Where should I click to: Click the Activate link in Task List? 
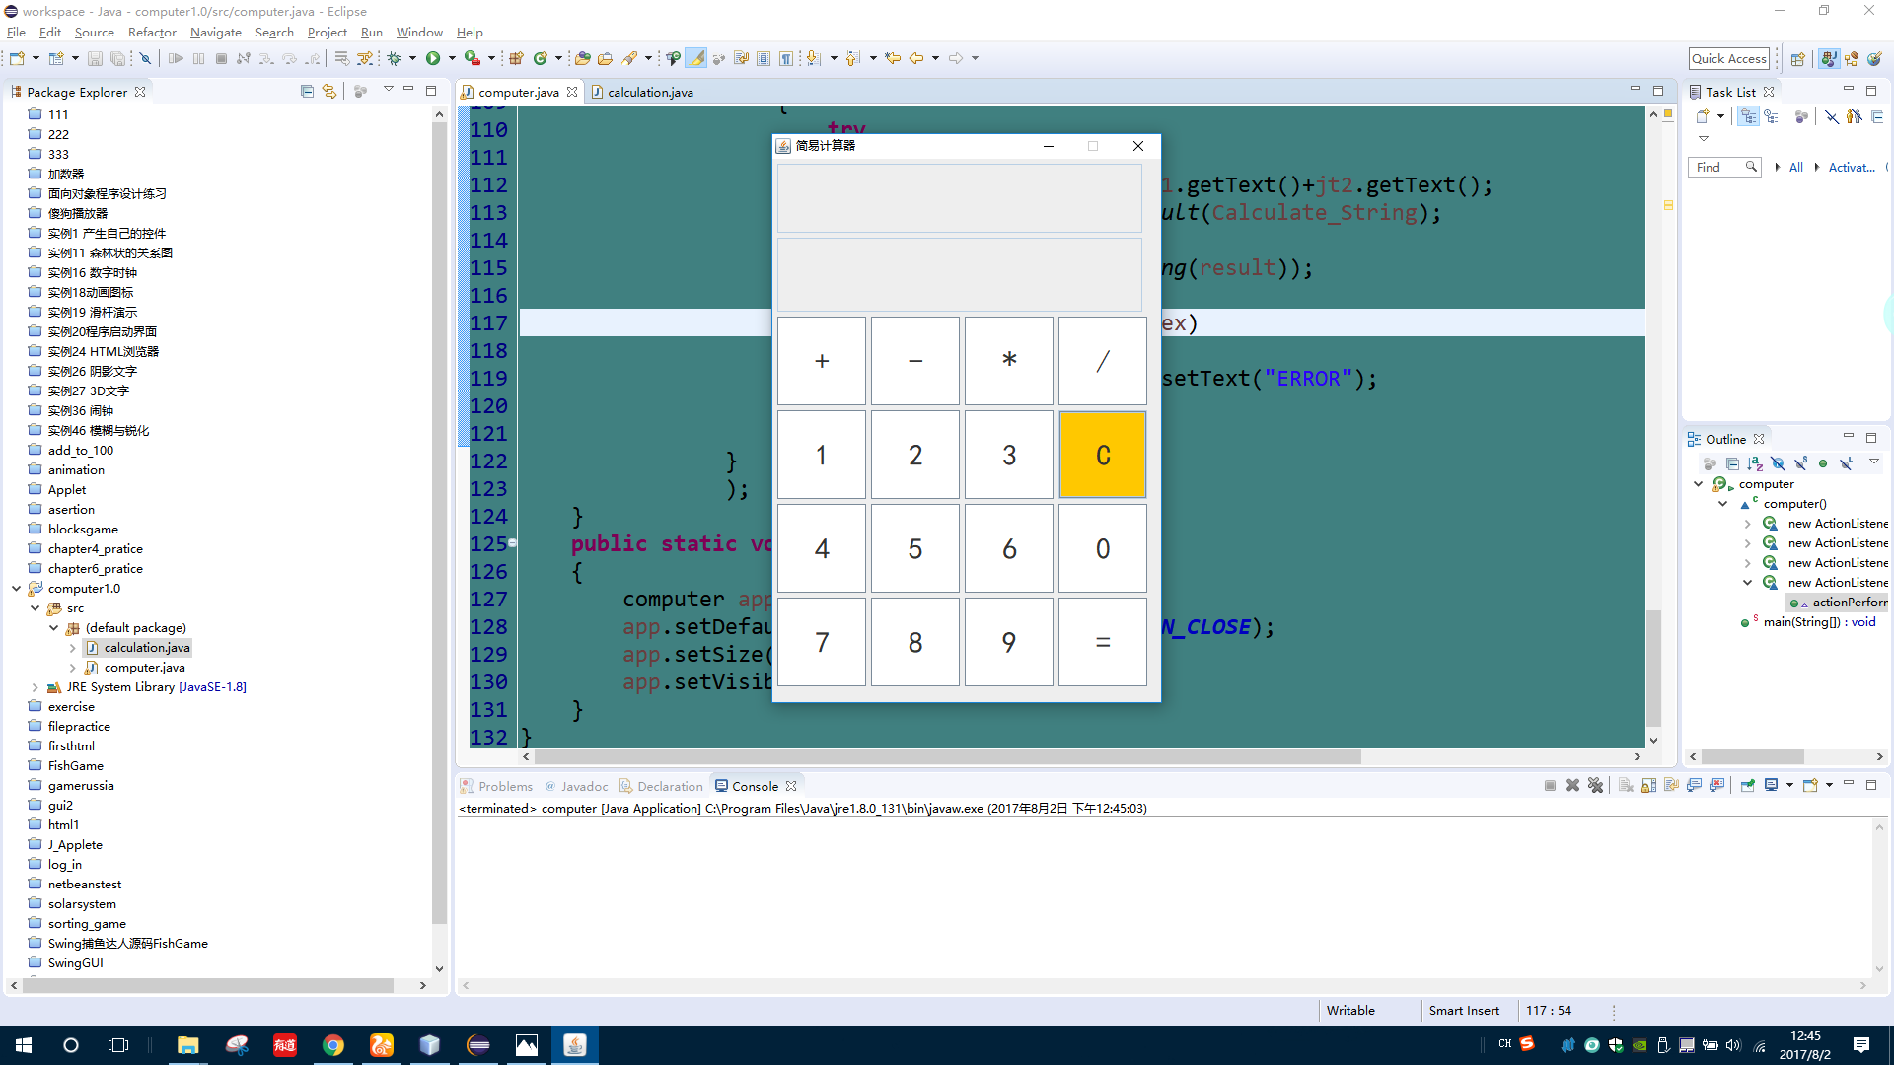1852,167
